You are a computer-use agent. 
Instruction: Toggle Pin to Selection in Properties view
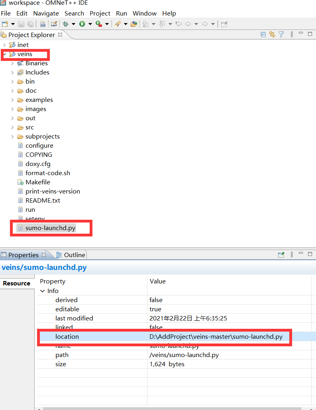[x=281, y=255]
